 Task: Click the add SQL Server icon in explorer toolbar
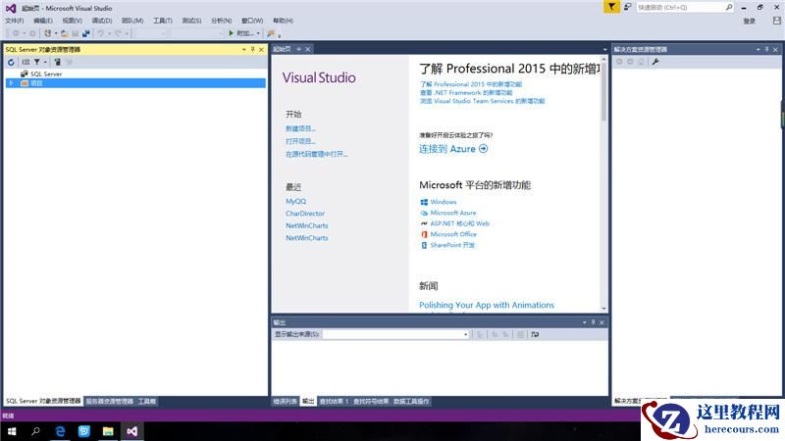[58, 62]
